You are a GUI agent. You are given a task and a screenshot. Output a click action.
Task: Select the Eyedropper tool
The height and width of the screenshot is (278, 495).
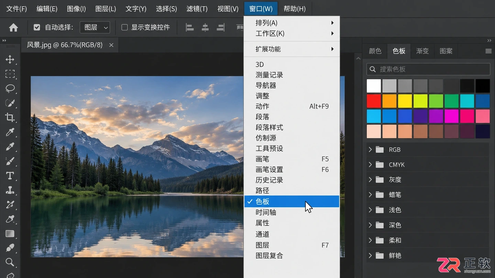click(x=10, y=132)
